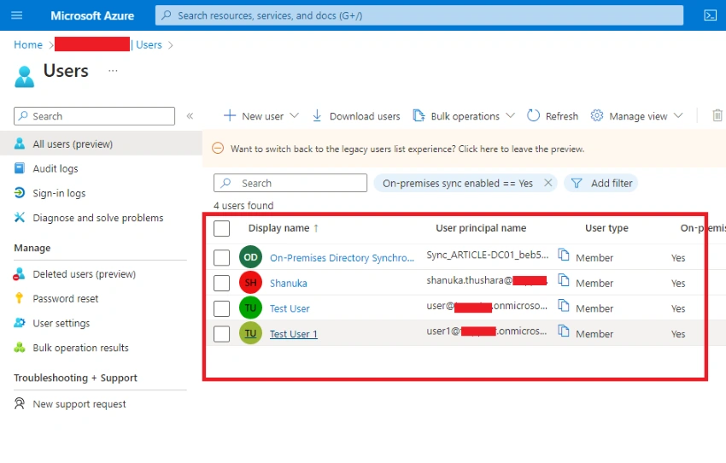The height and width of the screenshot is (463, 726).
Task: Click the SH avatar for Shanuka
Action: click(250, 283)
